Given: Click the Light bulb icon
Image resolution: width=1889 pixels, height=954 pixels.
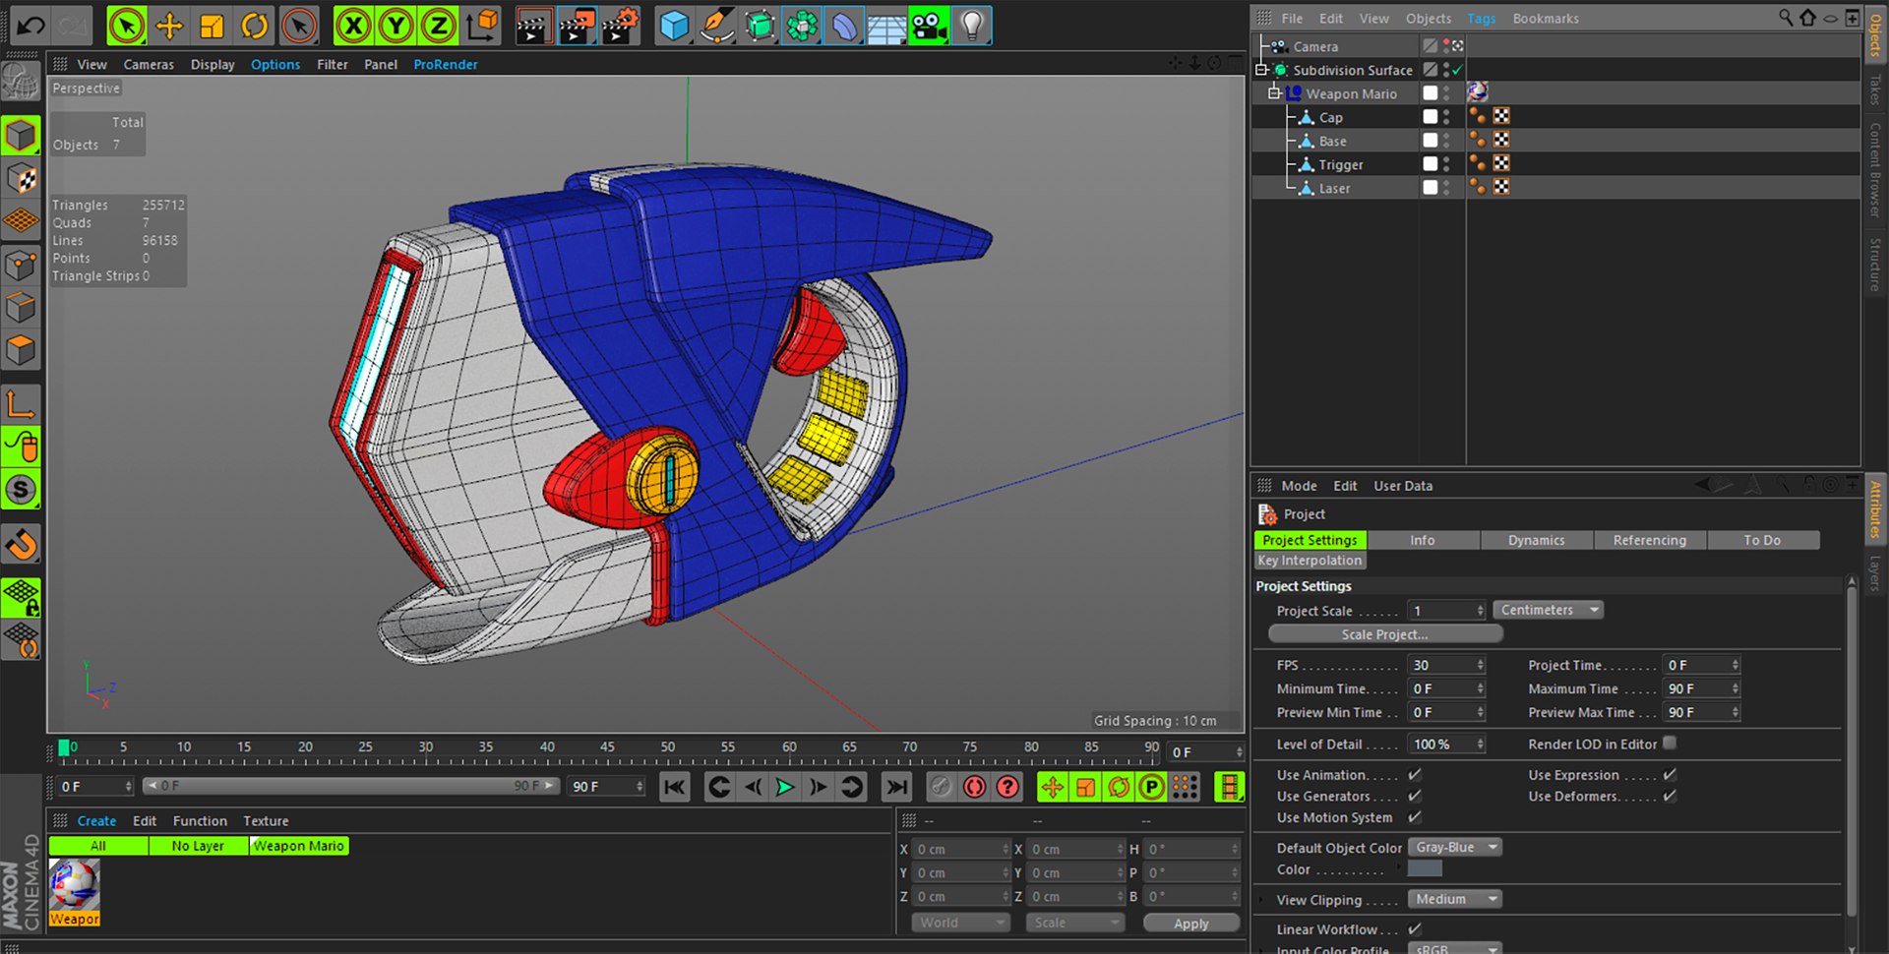Looking at the screenshot, I should 971,27.
